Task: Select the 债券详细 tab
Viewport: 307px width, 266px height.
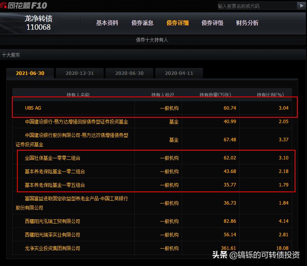Action: [178, 23]
